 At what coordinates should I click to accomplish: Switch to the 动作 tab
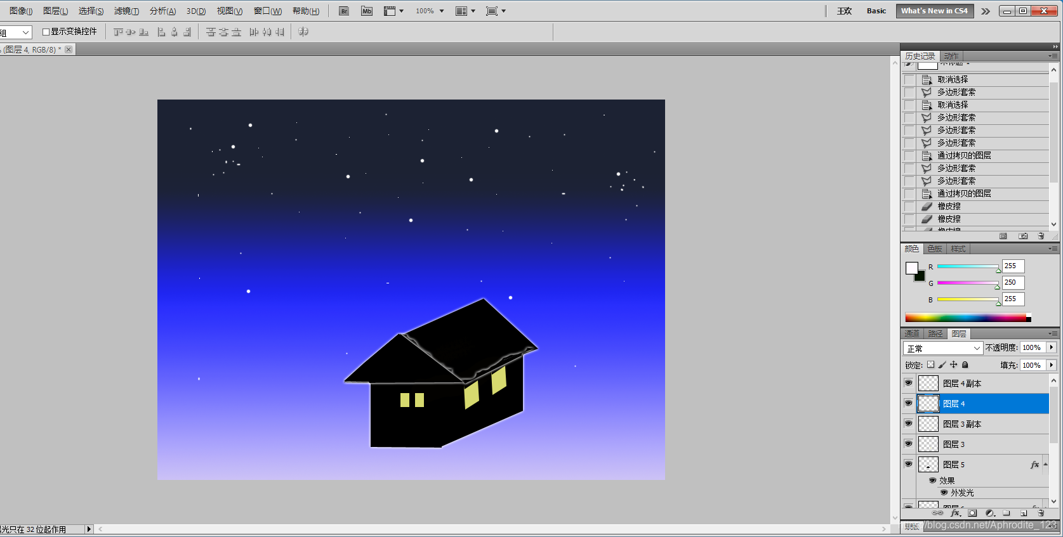tap(951, 56)
